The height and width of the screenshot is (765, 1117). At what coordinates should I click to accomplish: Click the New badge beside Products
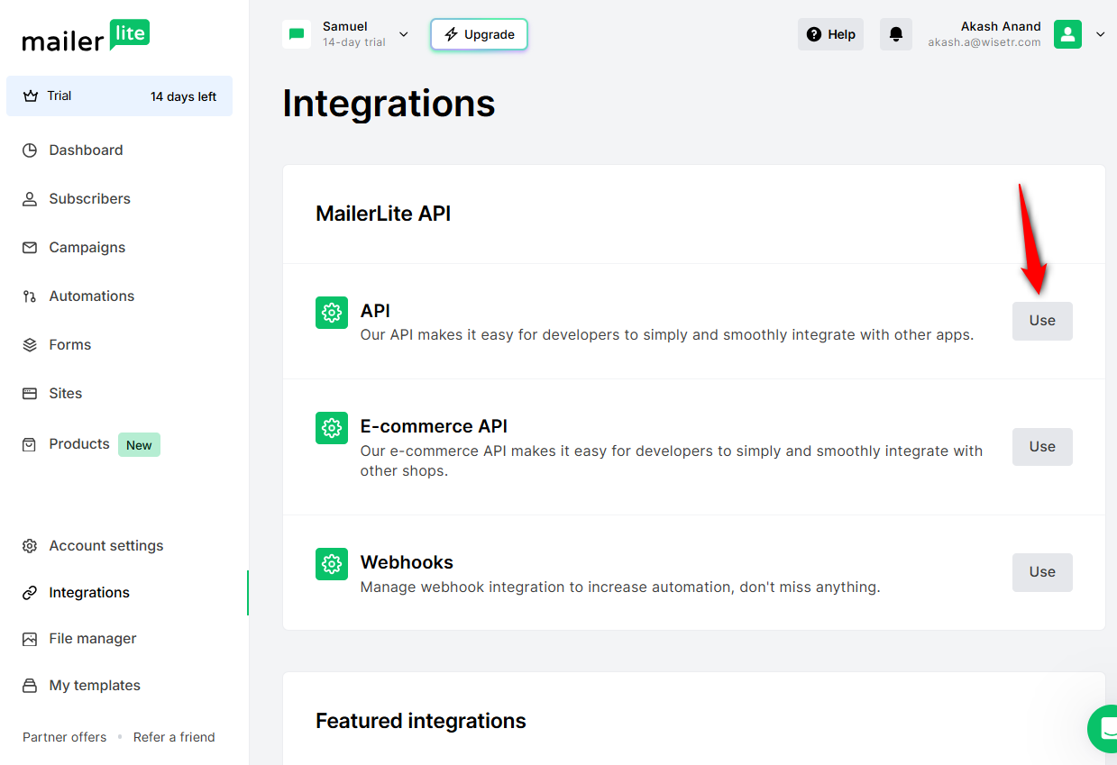pos(139,445)
